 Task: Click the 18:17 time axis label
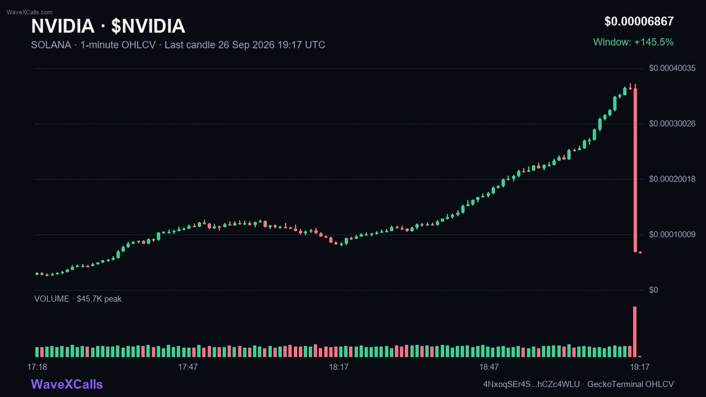(x=338, y=367)
